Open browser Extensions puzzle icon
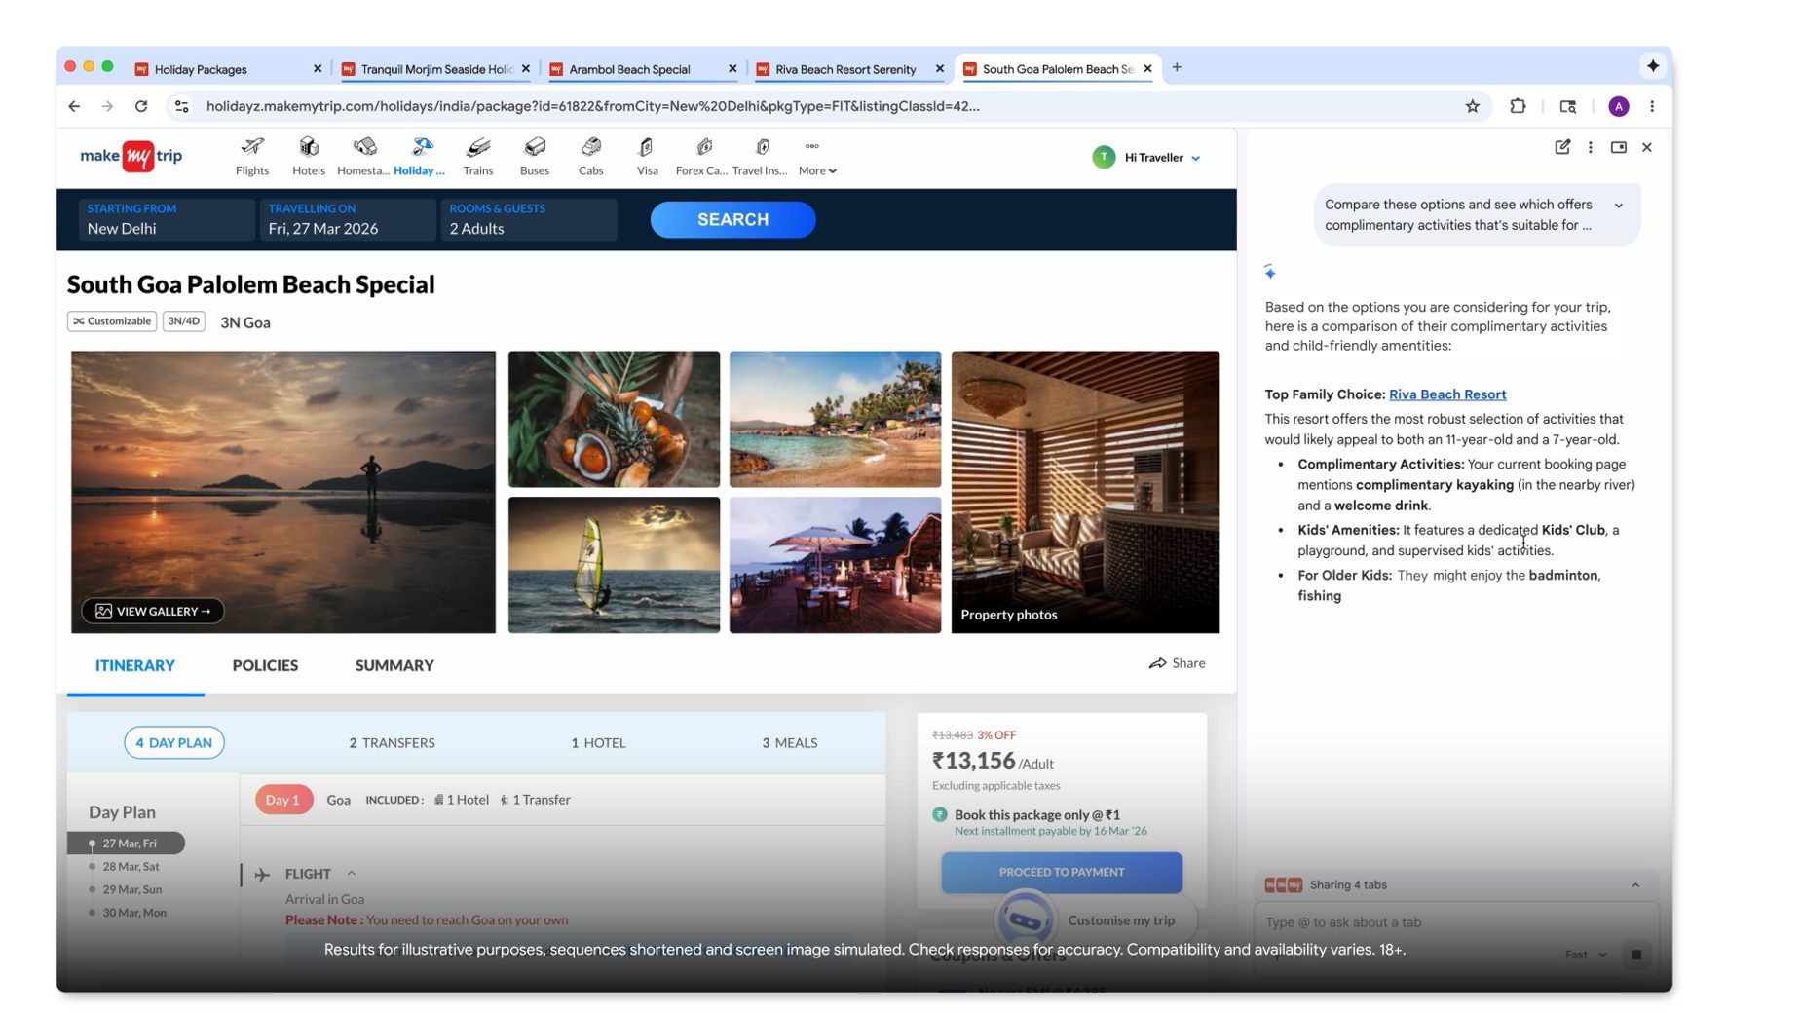This screenshot has height=1013, width=1801. coord(1517,106)
